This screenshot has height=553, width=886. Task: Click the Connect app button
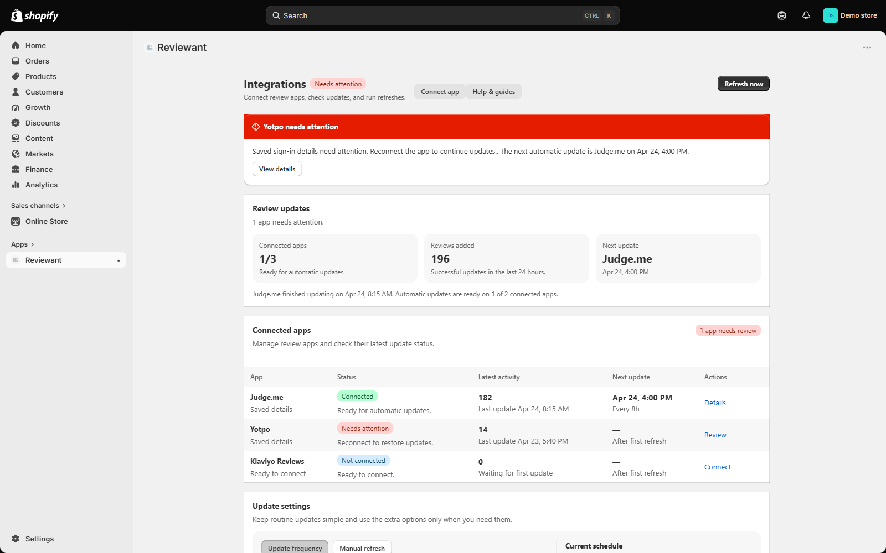[440, 91]
